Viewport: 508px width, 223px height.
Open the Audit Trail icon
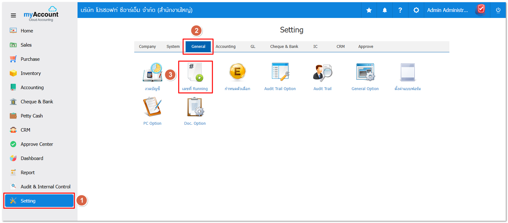(x=322, y=72)
